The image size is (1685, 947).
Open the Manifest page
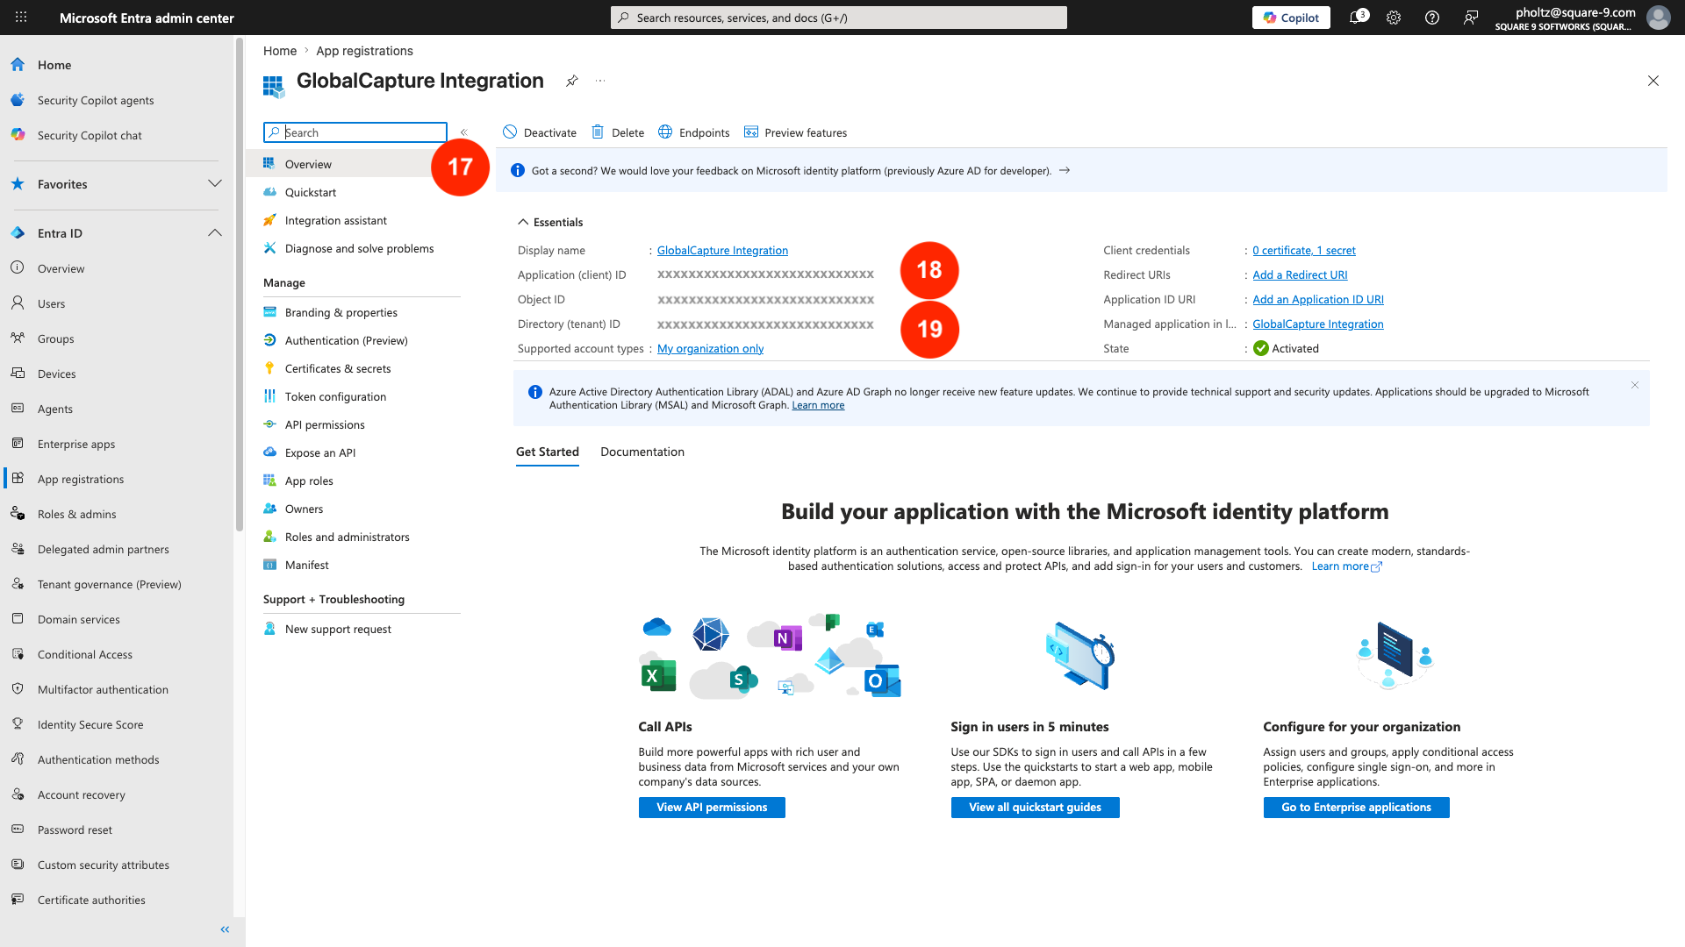click(x=307, y=565)
